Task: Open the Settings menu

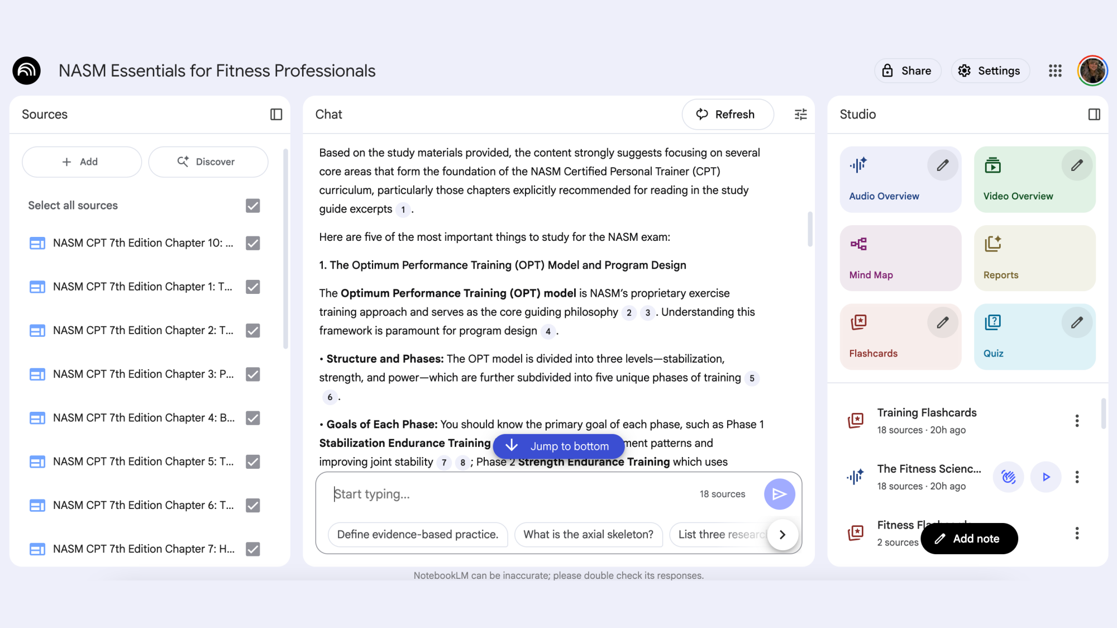Action: (990, 70)
